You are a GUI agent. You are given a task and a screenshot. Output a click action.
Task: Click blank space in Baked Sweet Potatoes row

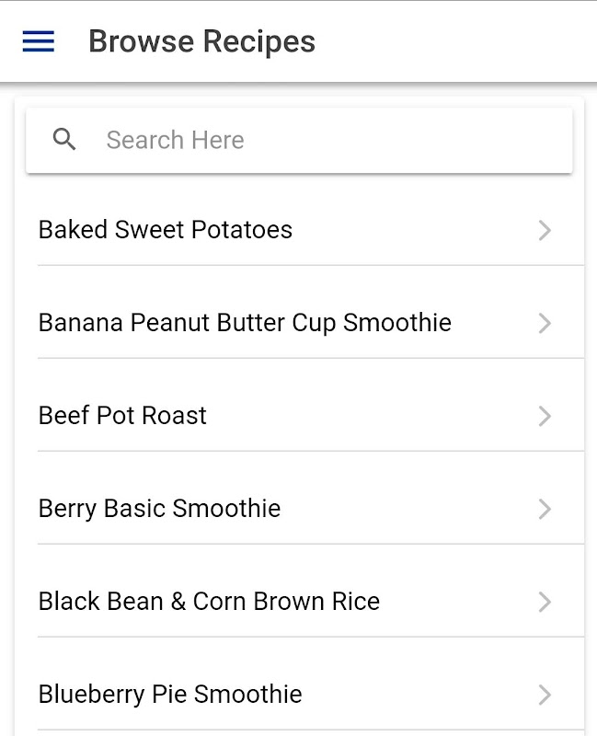click(414, 230)
